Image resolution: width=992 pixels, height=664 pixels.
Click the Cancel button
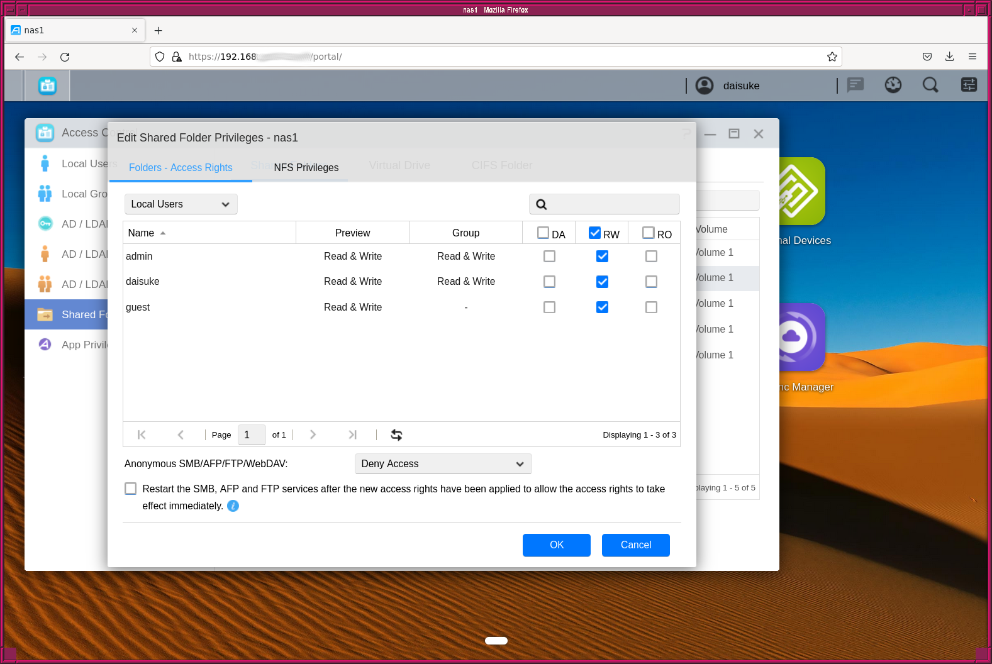pos(635,545)
